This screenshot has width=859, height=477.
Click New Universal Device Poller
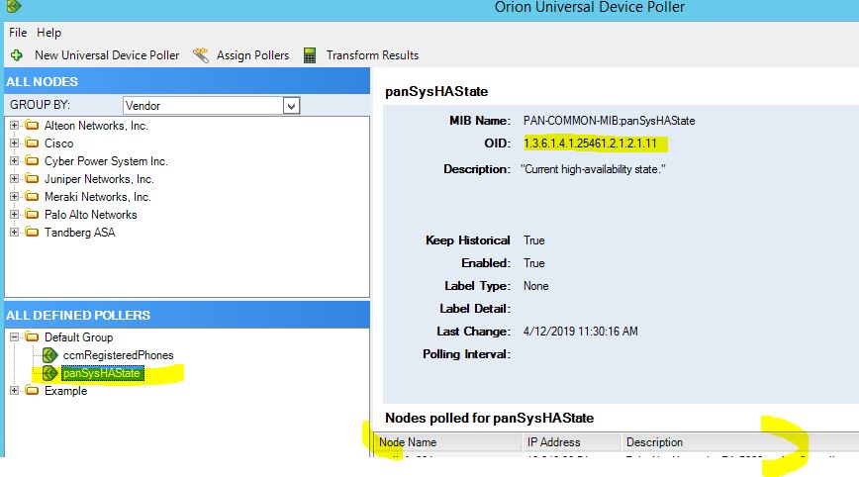pos(107,55)
